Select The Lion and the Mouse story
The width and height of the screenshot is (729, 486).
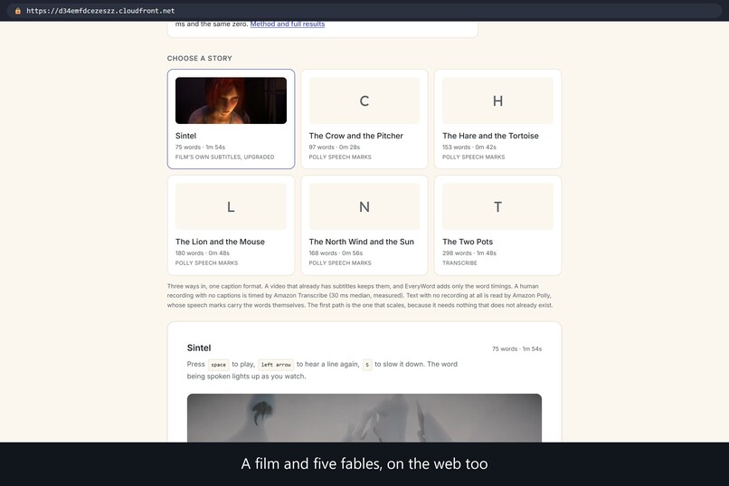[x=231, y=225]
